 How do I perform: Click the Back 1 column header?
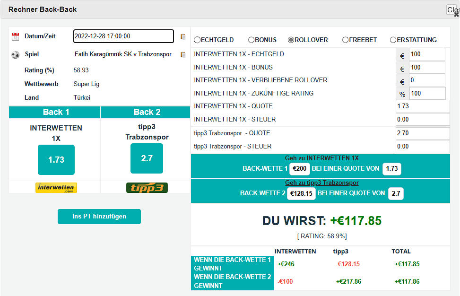pyautogui.click(x=54, y=113)
